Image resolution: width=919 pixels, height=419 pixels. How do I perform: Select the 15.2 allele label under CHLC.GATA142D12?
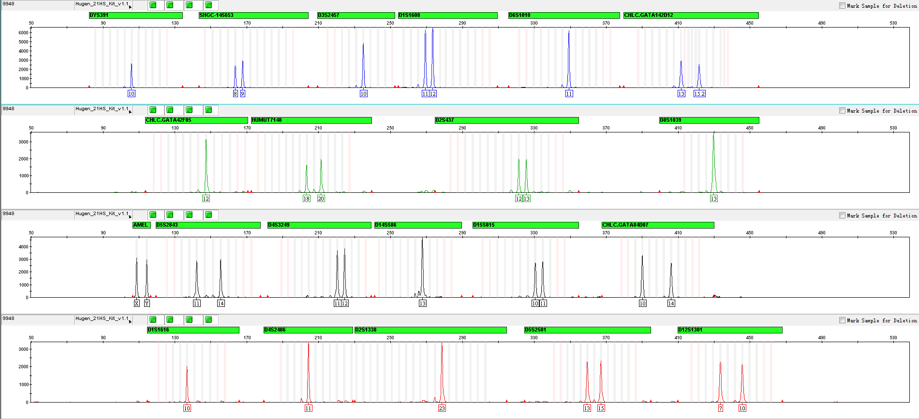pyautogui.click(x=699, y=94)
